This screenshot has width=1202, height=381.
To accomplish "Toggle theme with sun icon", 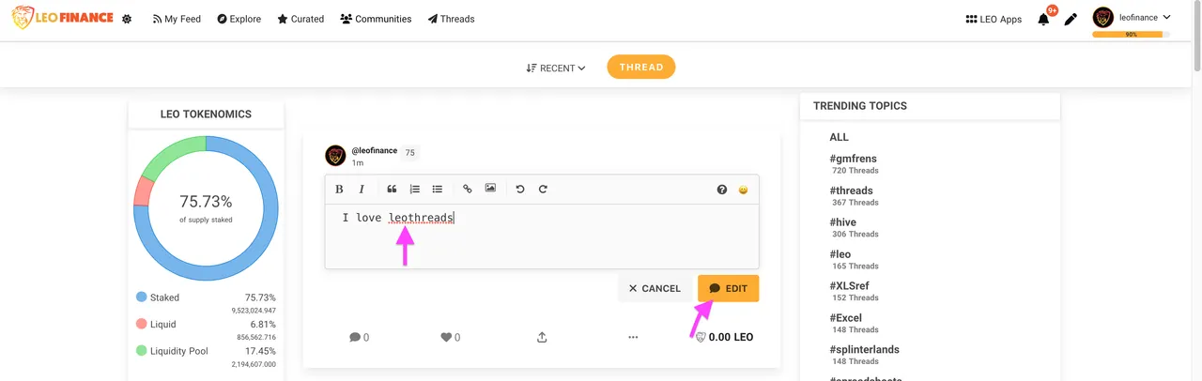I will click(127, 19).
